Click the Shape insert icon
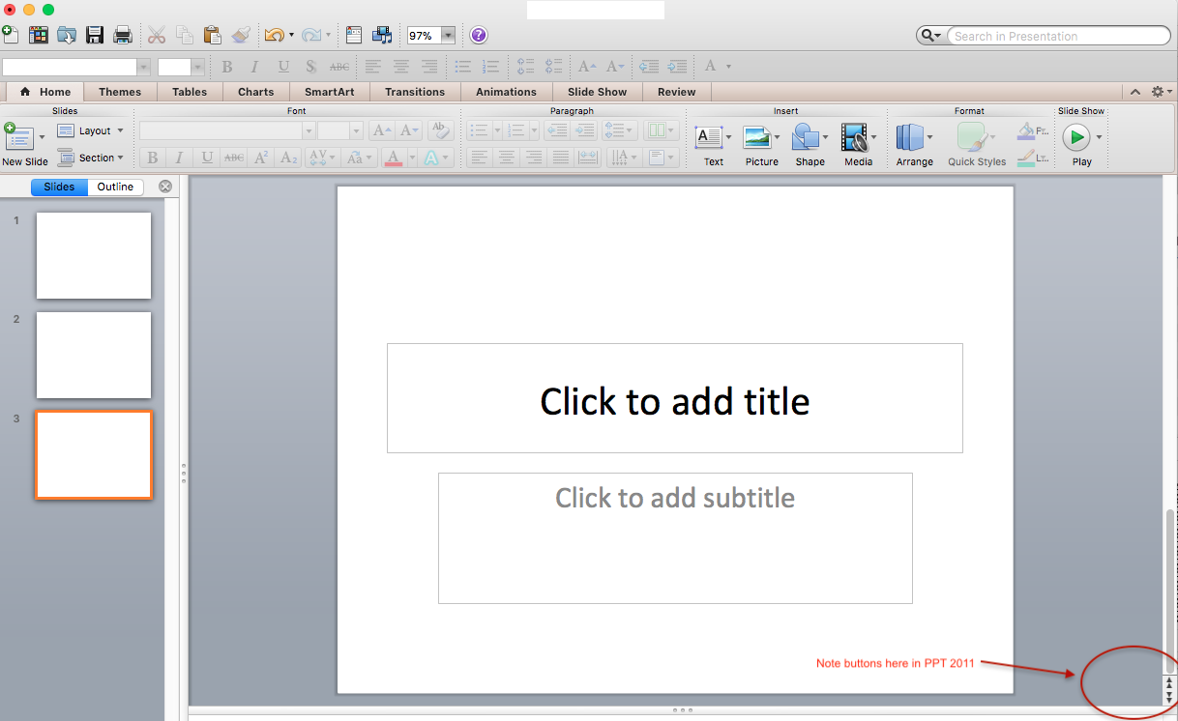The height and width of the screenshot is (721, 1178). click(x=805, y=137)
